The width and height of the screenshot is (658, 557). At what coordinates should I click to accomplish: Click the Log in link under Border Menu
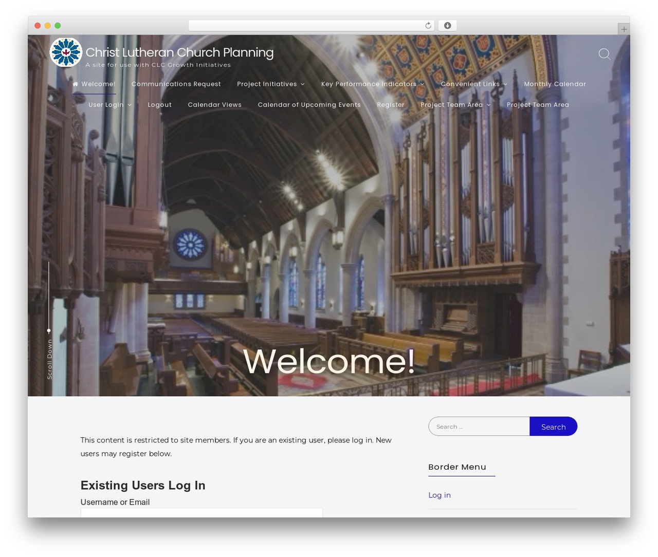coord(440,495)
